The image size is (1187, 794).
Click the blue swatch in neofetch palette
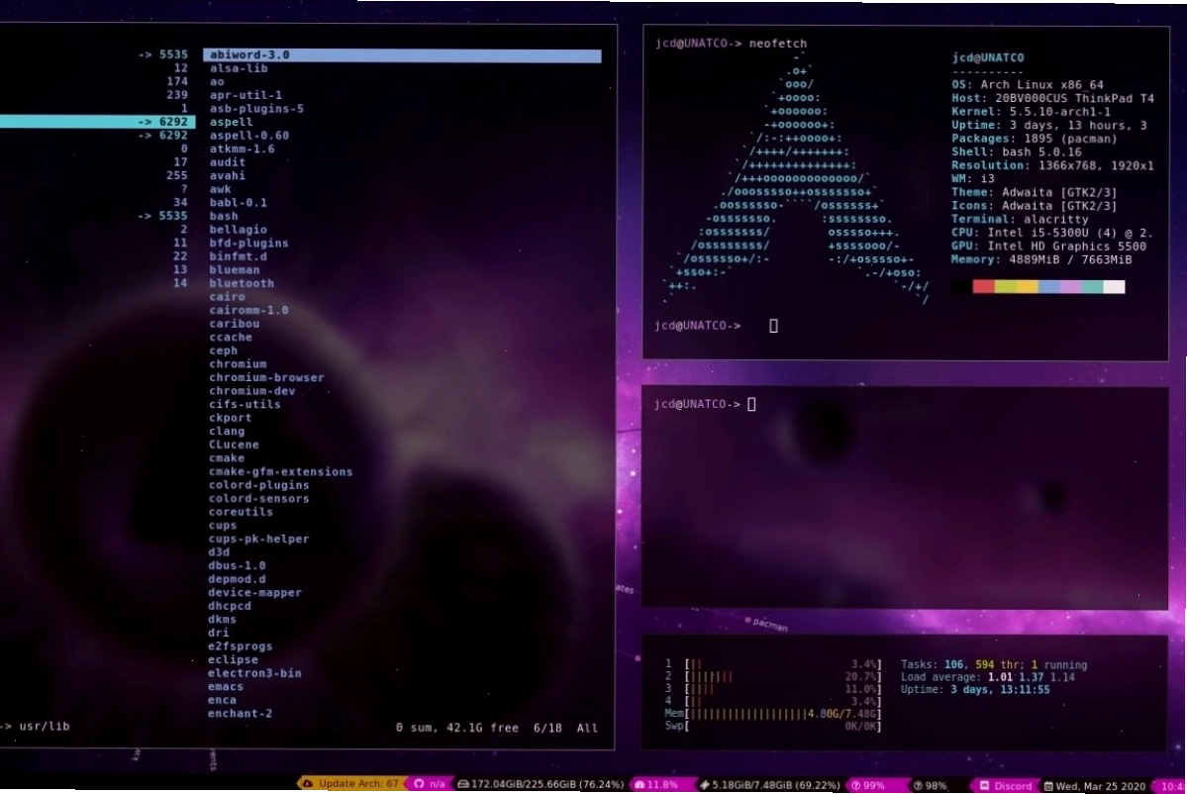click(1049, 287)
